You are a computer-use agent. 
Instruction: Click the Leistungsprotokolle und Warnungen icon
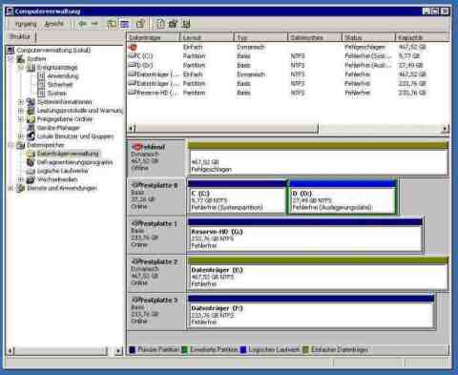tap(31, 111)
